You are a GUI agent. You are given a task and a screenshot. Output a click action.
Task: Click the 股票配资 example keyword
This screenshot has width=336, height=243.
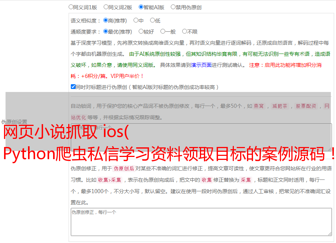click(x=306, y=106)
